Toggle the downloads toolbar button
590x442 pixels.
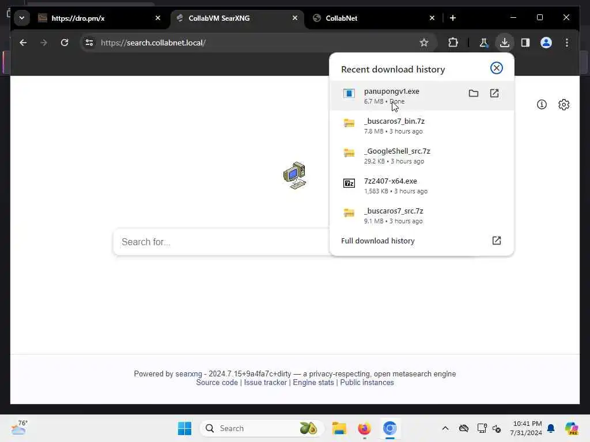click(x=505, y=43)
